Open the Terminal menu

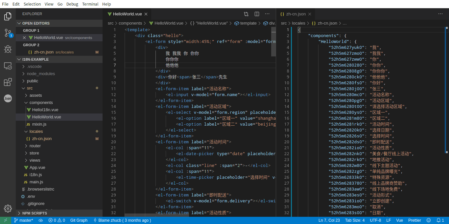[x=90, y=4]
